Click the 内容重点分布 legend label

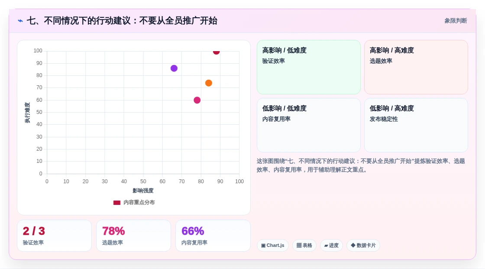139,202
